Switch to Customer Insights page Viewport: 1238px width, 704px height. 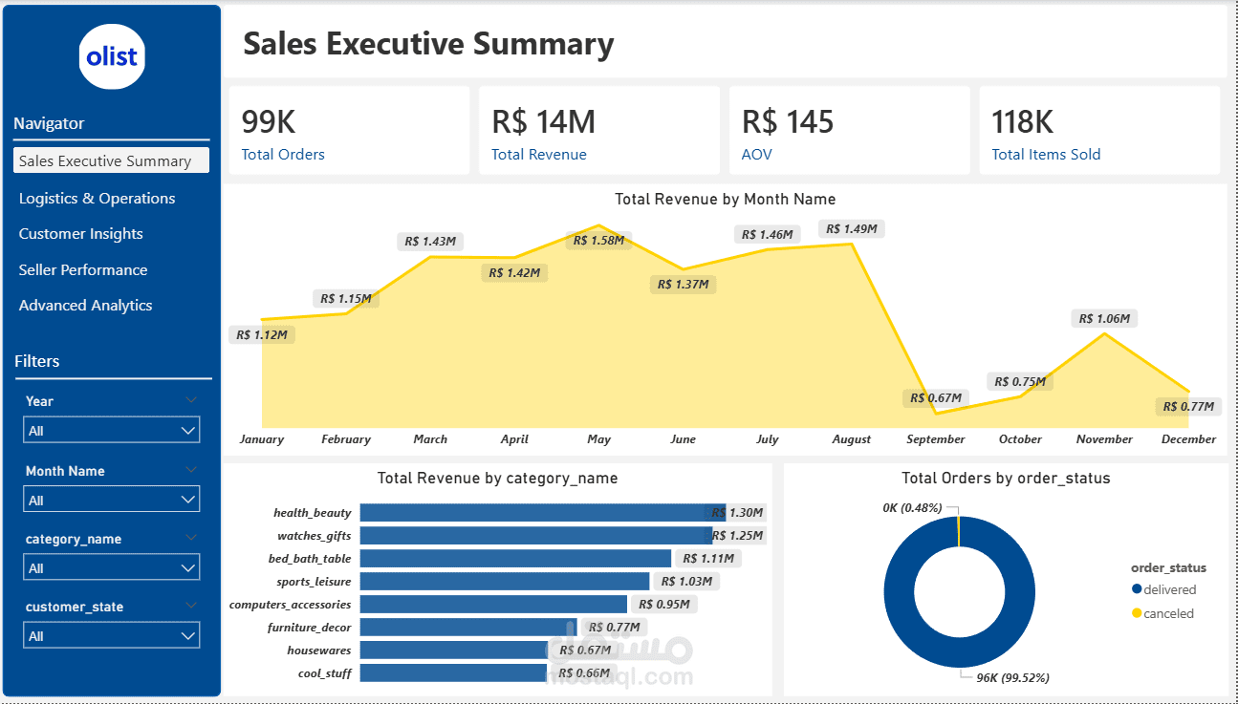click(x=80, y=234)
